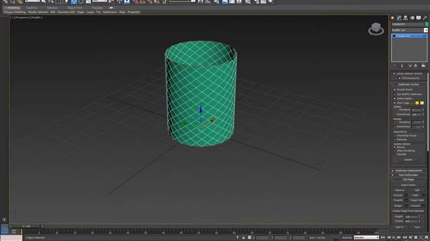Select the Rotate tool in top toolbar
This screenshot has width=430, height=241.
point(81,2)
